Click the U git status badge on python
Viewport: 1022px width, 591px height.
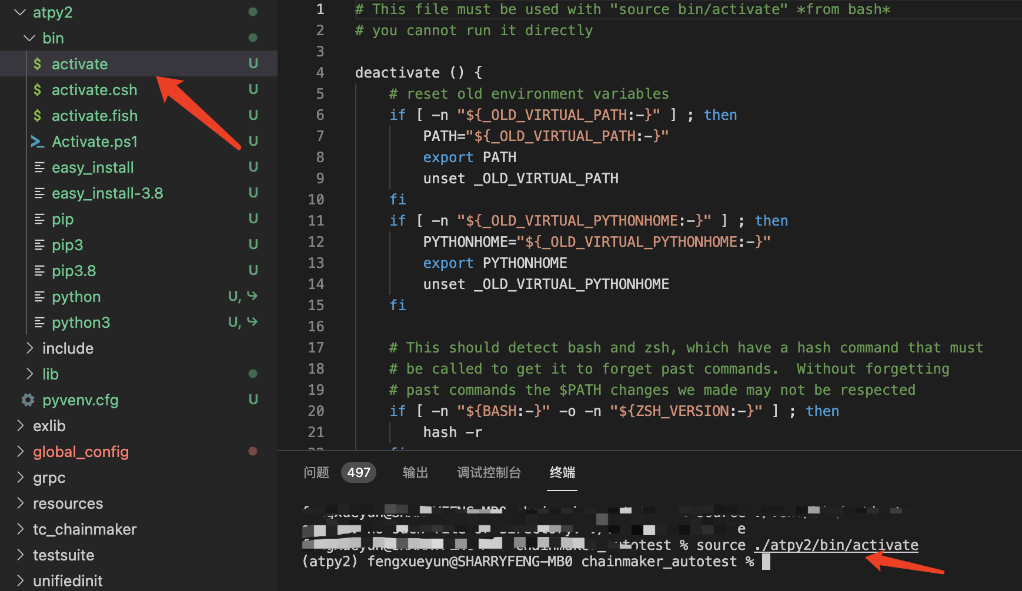tap(232, 296)
